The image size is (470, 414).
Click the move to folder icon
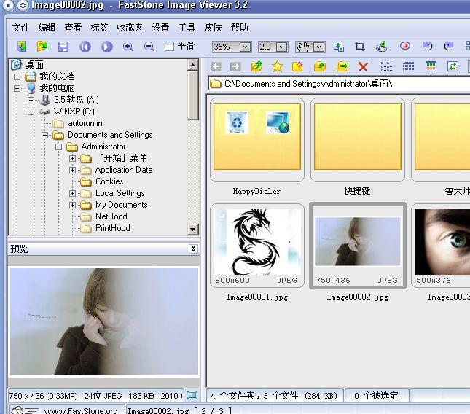(342, 66)
